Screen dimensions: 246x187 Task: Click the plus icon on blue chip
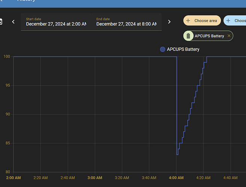tap(228, 21)
